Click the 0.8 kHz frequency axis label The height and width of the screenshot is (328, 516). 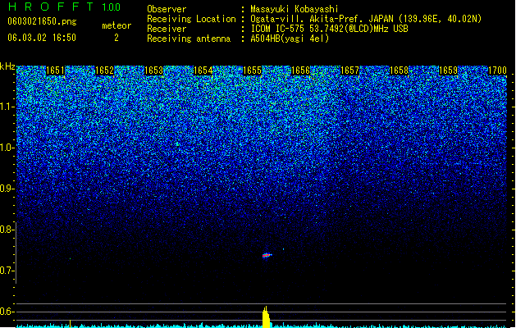(7, 230)
